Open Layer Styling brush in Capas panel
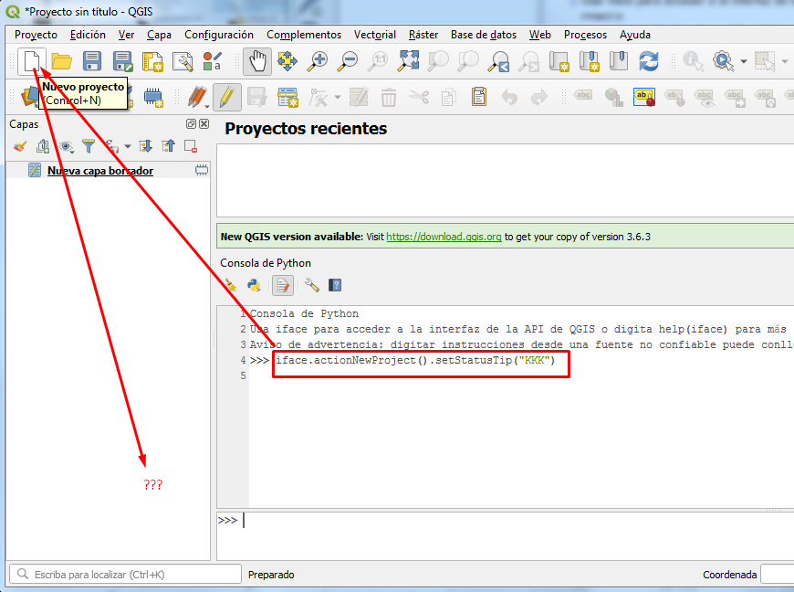Viewport: 794px width, 592px height. click(x=20, y=146)
